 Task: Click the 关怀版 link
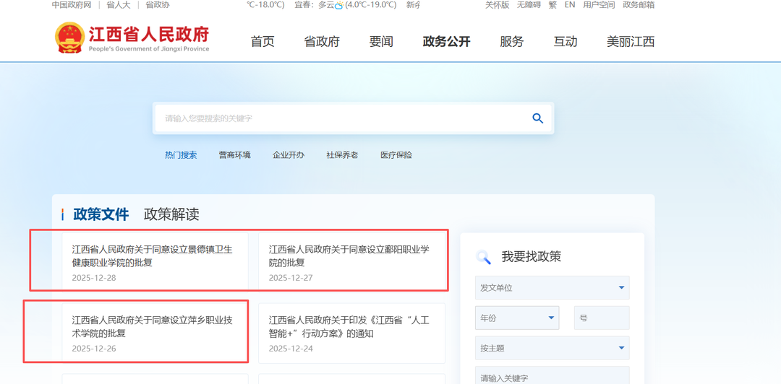coord(497,5)
